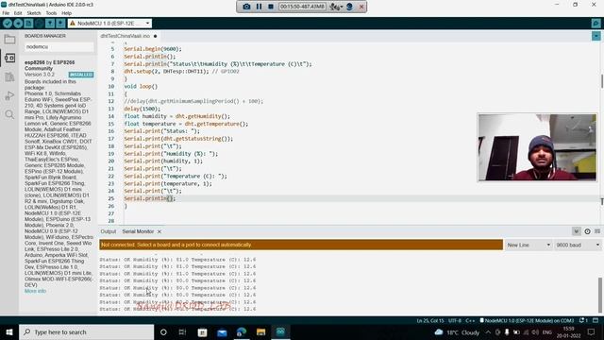Open the Search sidebar icon

(x=9, y=114)
